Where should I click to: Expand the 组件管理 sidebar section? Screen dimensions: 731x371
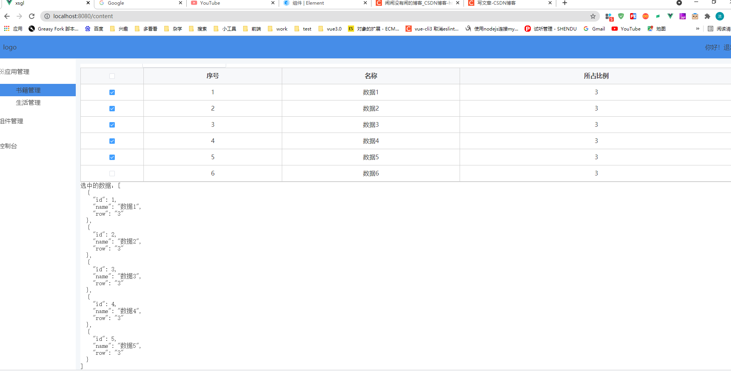pos(12,121)
